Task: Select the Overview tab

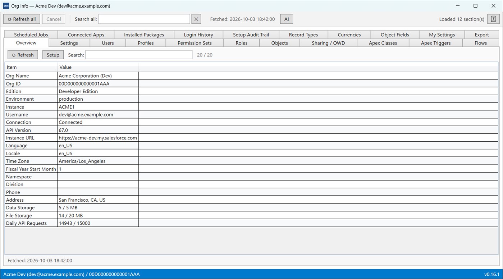Action: (26, 42)
